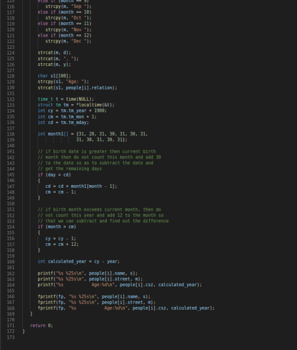Click the strcpy call with "Dec "

68,41
